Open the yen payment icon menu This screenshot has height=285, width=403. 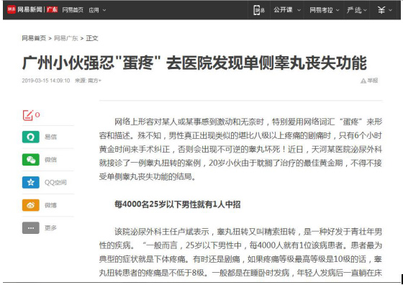coord(384,10)
